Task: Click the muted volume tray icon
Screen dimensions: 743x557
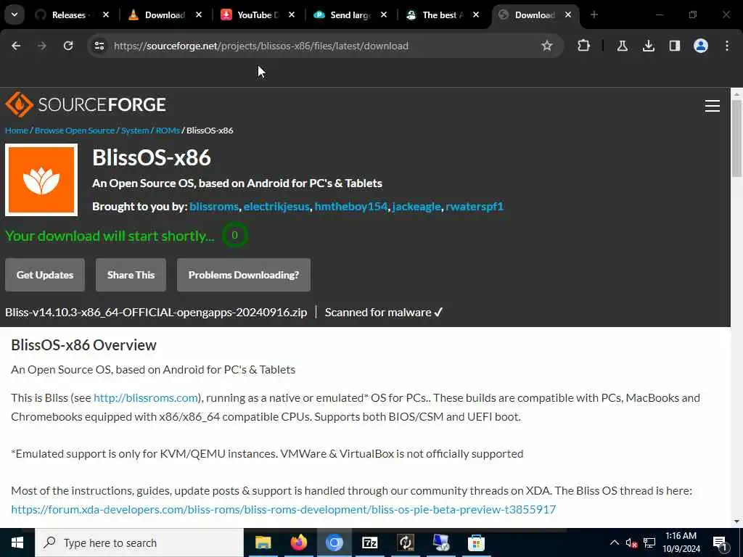Action: pos(631,542)
